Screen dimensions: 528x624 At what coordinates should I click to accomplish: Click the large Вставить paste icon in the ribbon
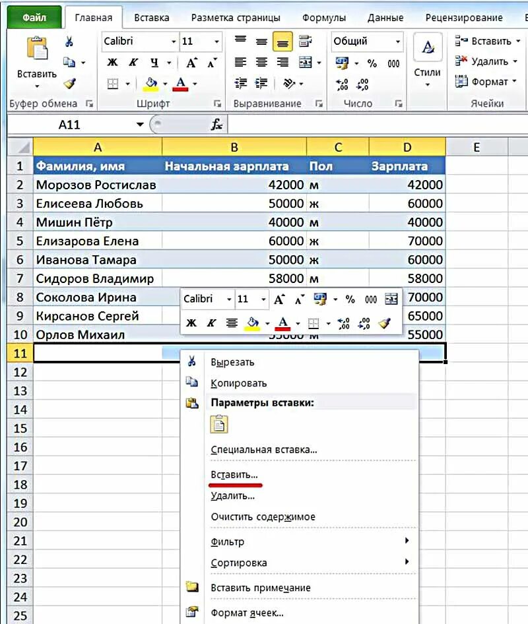[x=37, y=49]
